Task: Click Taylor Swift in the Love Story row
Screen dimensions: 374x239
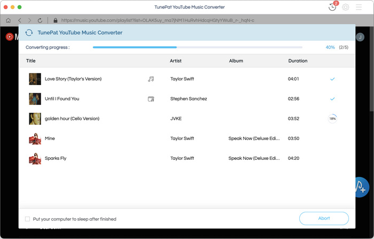Action: click(x=182, y=79)
